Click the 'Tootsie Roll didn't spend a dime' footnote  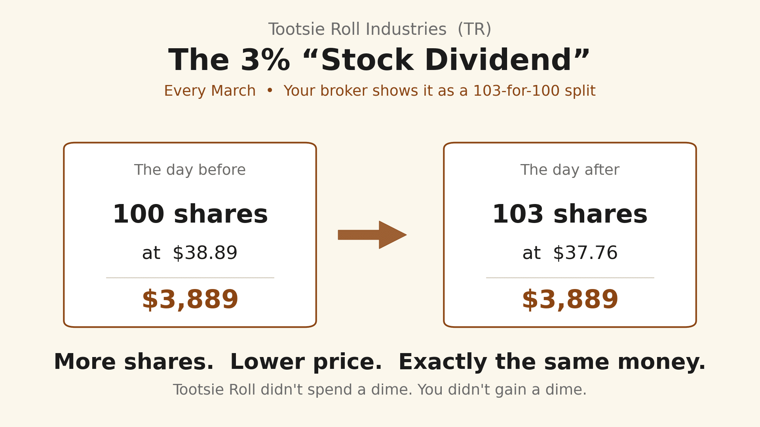293,390
